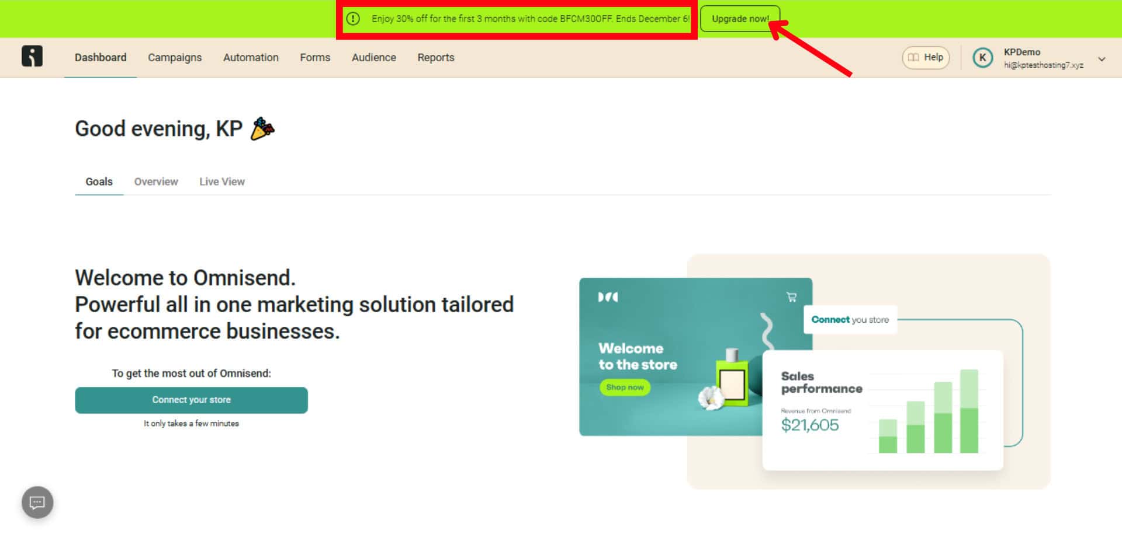Open Reports from the navigation
1122x545 pixels.
click(435, 57)
